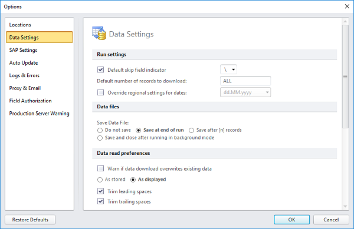Select the As displayed radio option
354x229 pixels.
[133, 180]
